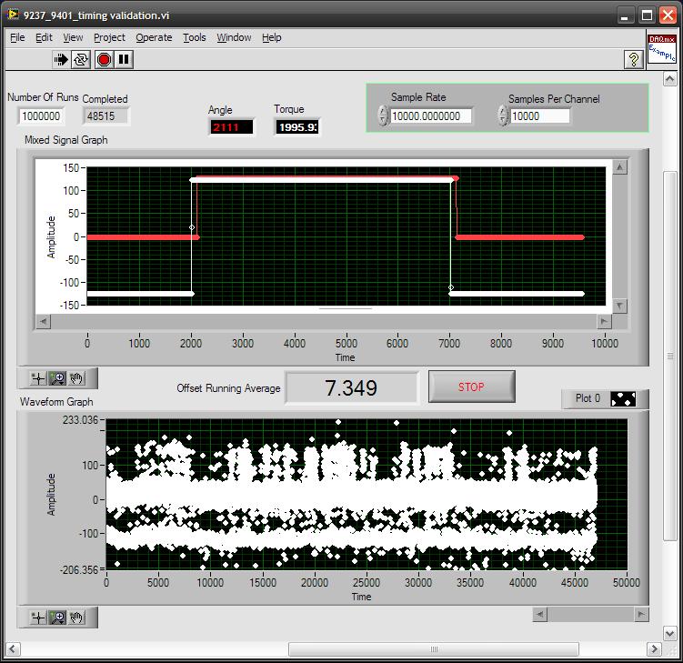
Task: Click the Pause toolbar button
Action: coord(124,59)
